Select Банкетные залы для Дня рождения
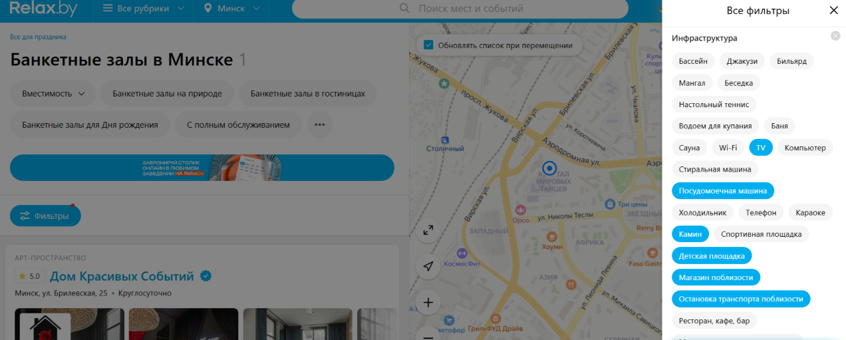Image resolution: width=846 pixels, height=340 pixels. point(90,124)
